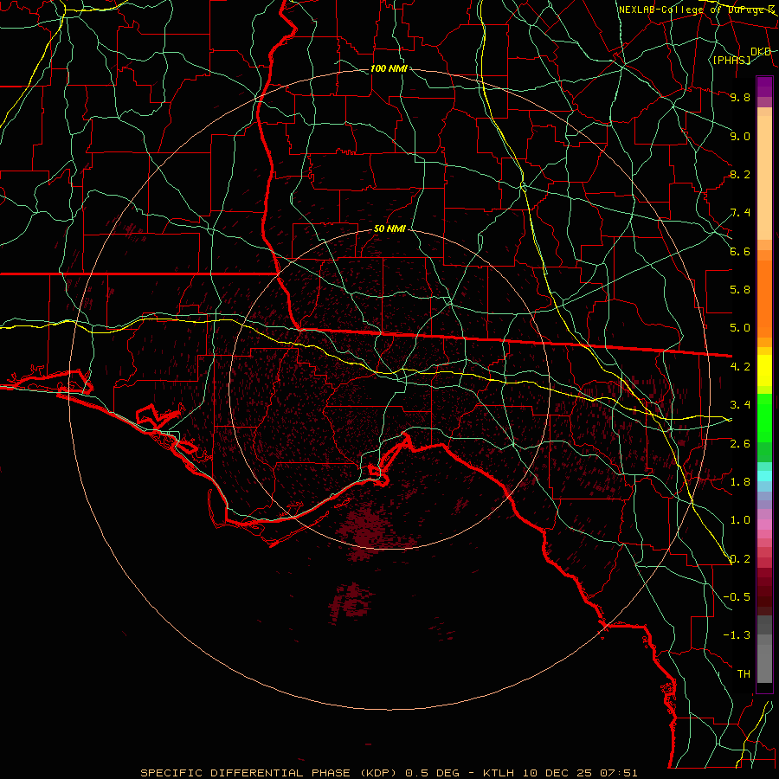
Task: Pick the light peach segment of the color bar
Action: click(764, 177)
